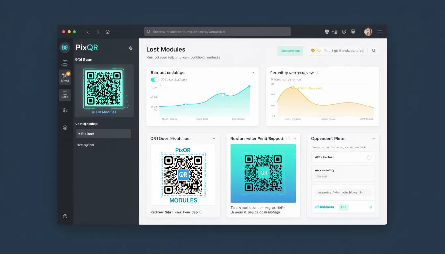Go back with the left arrow

coord(88,32)
